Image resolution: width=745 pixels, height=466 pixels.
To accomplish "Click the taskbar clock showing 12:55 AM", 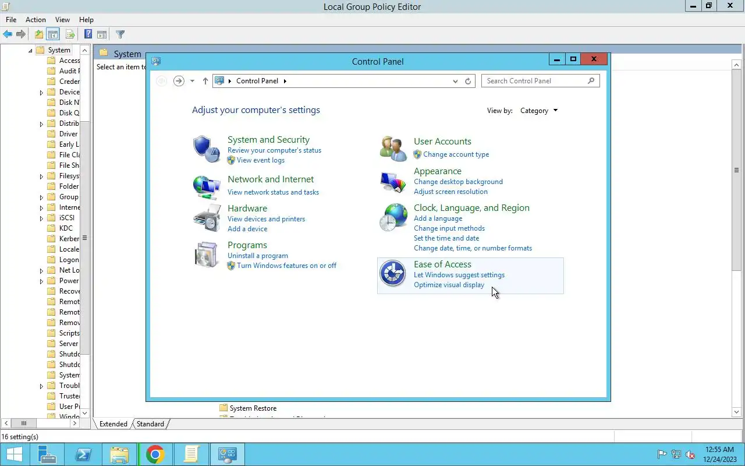I will (719, 454).
